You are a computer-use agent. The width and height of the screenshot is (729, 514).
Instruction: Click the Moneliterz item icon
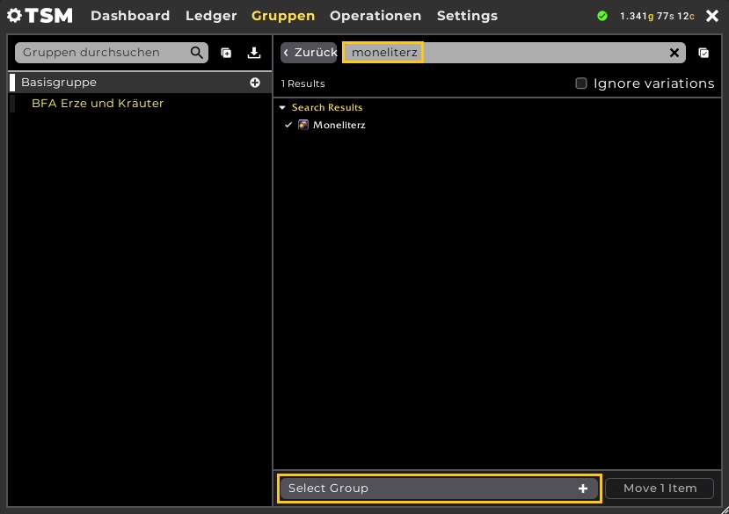(x=303, y=125)
